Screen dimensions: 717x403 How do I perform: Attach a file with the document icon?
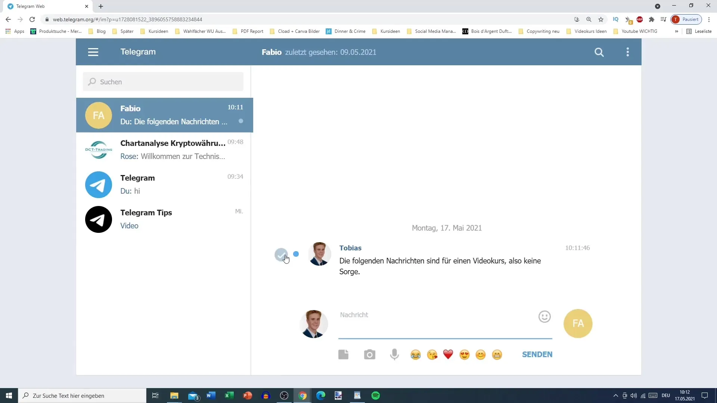tap(343, 354)
